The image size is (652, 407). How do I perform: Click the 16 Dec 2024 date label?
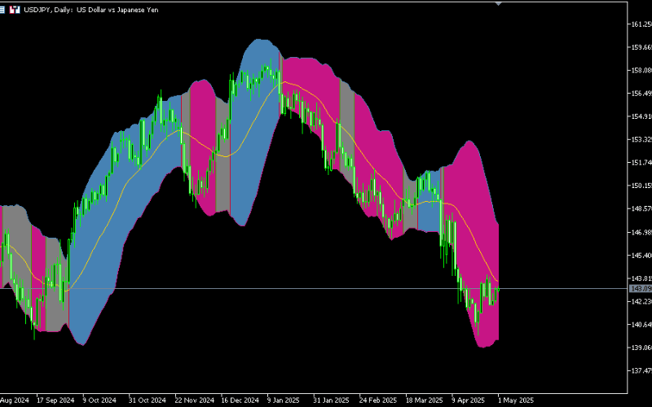coord(240,400)
